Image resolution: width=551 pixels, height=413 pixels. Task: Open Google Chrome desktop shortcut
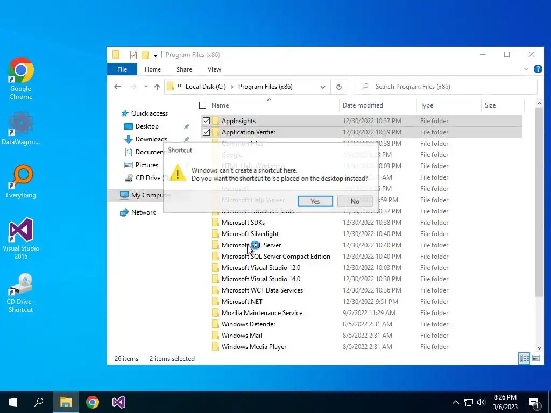pyautogui.click(x=21, y=79)
